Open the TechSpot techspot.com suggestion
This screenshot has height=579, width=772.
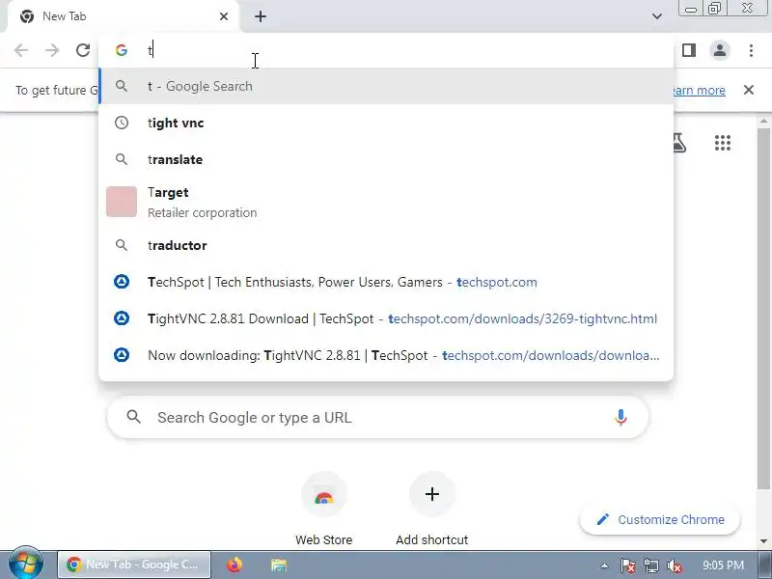(x=386, y=282)
